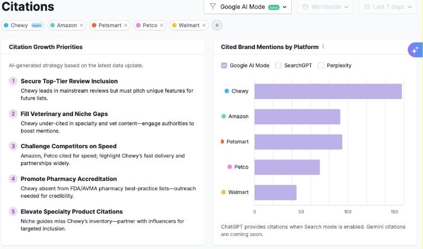This screenshot has width=423, height=249.
Task: Click the yellow Walmart legend dot in chart
Action: pos(223,192)
